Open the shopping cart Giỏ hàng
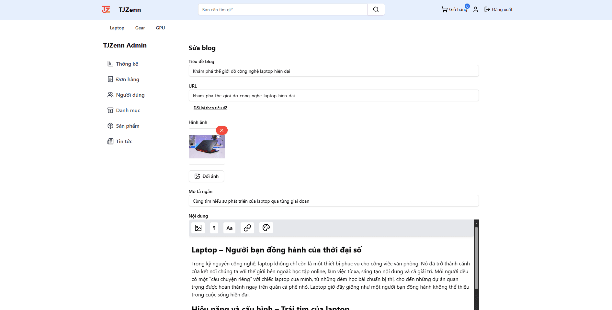612x310 pixels. (x=454, y=10)
